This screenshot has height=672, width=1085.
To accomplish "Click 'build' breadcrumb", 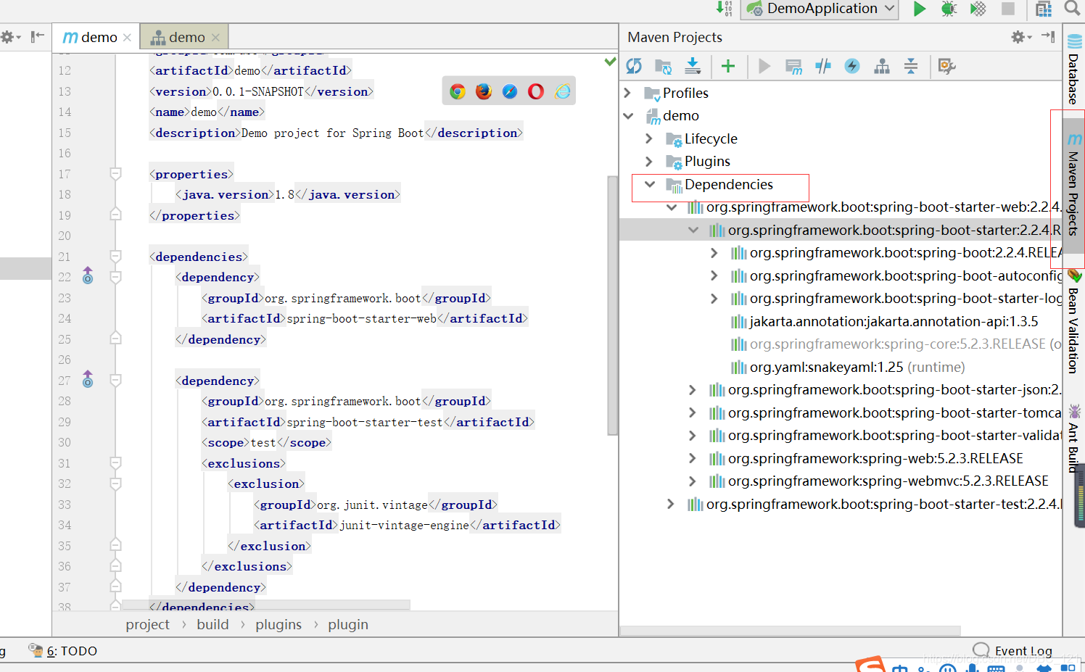I will click(x=213, y=625).
